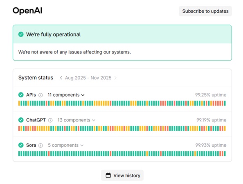The width and height of the screenshot is (243, 184).
Task: Go to previous date range with left chevron
Action: tap(61, 78)
